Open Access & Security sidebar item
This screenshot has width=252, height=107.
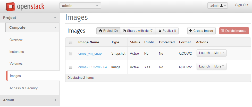coord(23,88)
